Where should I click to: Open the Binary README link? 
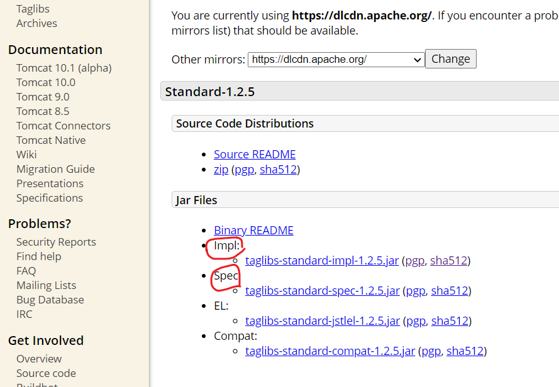253,231
